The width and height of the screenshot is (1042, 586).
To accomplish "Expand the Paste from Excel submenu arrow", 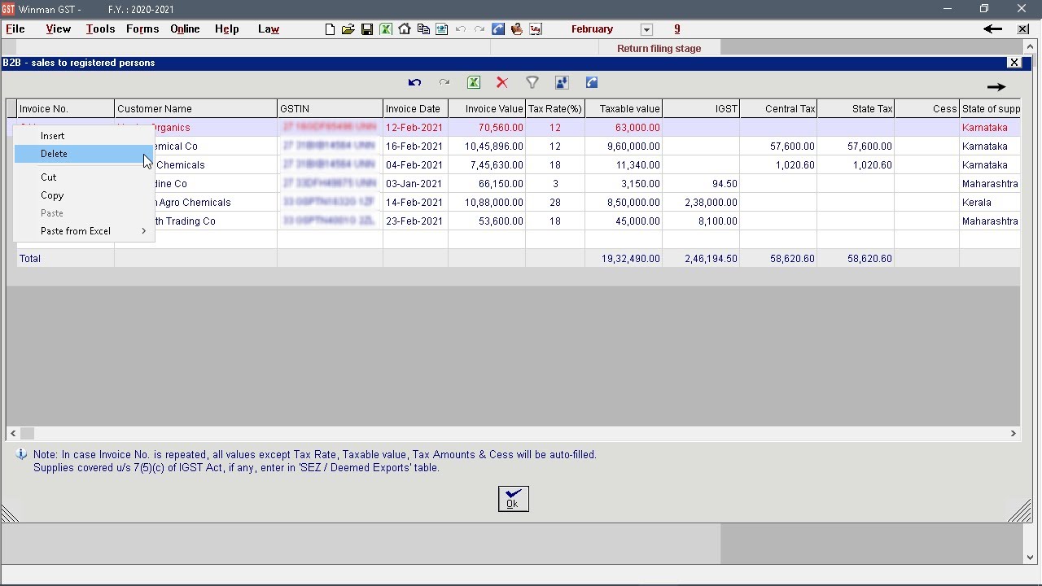I will (x=144, y=231).
